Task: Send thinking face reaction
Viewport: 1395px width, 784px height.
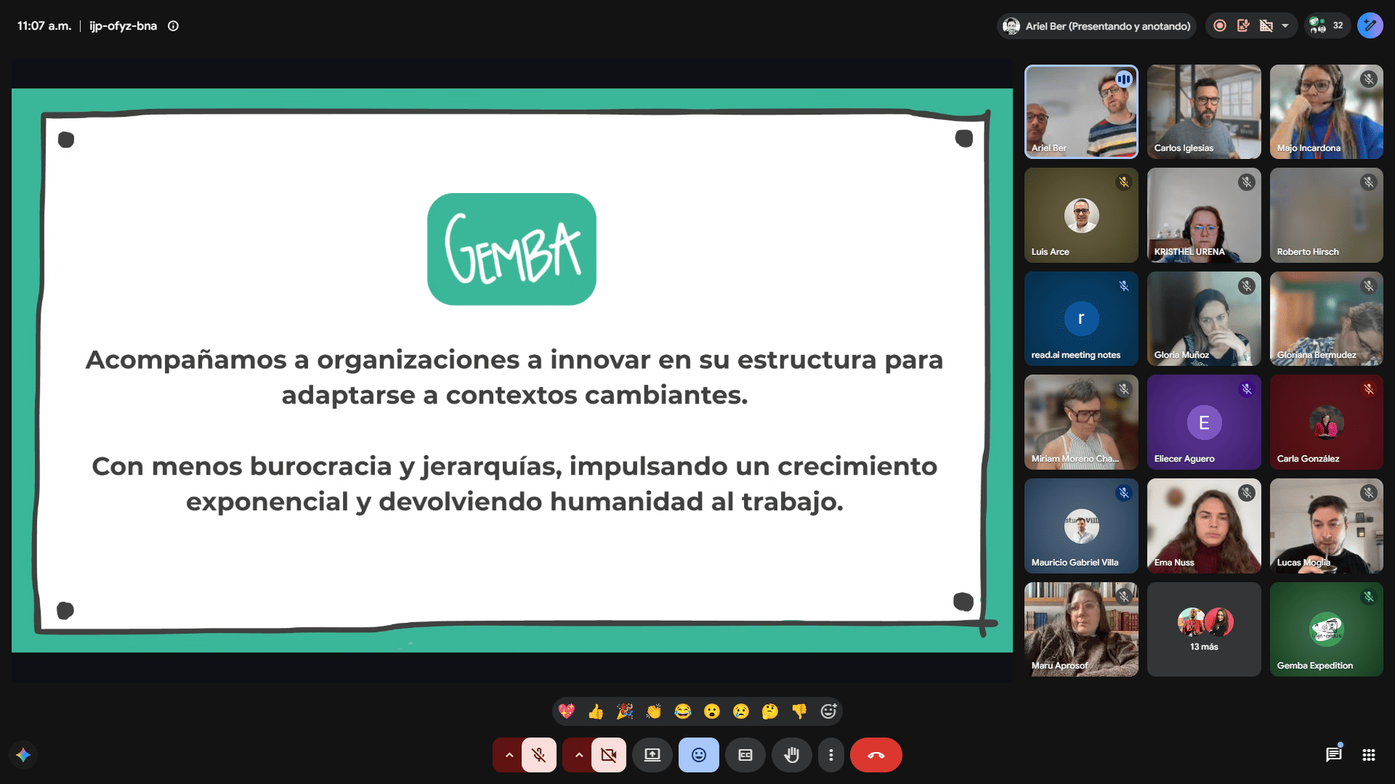Action: coord(770,711)
